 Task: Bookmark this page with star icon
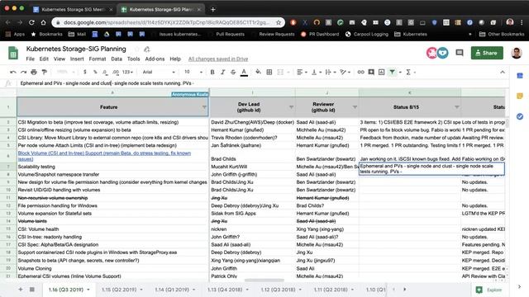(279, 22)
